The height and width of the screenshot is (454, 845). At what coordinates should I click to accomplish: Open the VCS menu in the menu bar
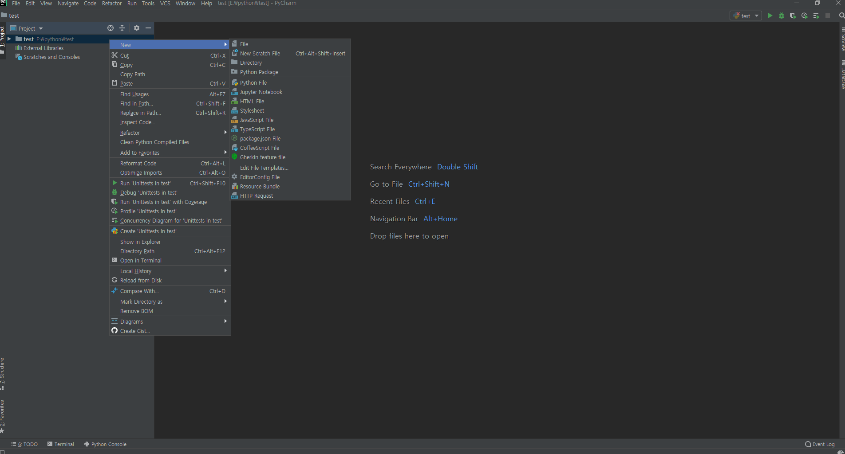(x=165, y=4)
